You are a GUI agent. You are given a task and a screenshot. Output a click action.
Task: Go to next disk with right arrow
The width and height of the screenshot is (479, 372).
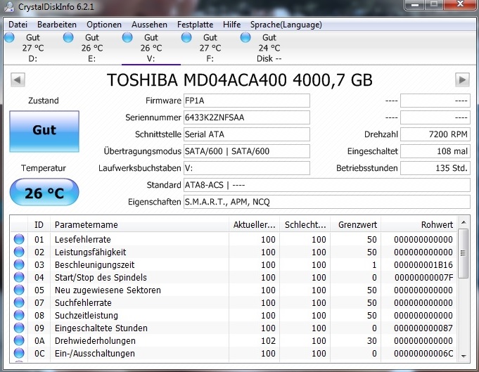pyautogui.click(x=462, y=80)
